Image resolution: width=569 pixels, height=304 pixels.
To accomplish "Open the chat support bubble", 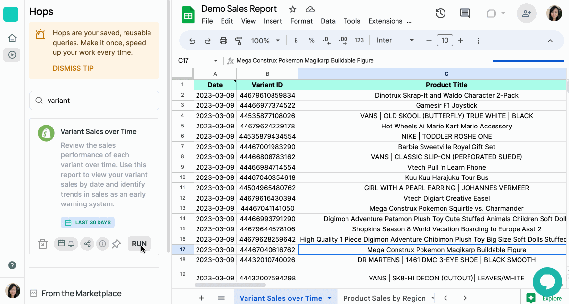I will [547, 282].
